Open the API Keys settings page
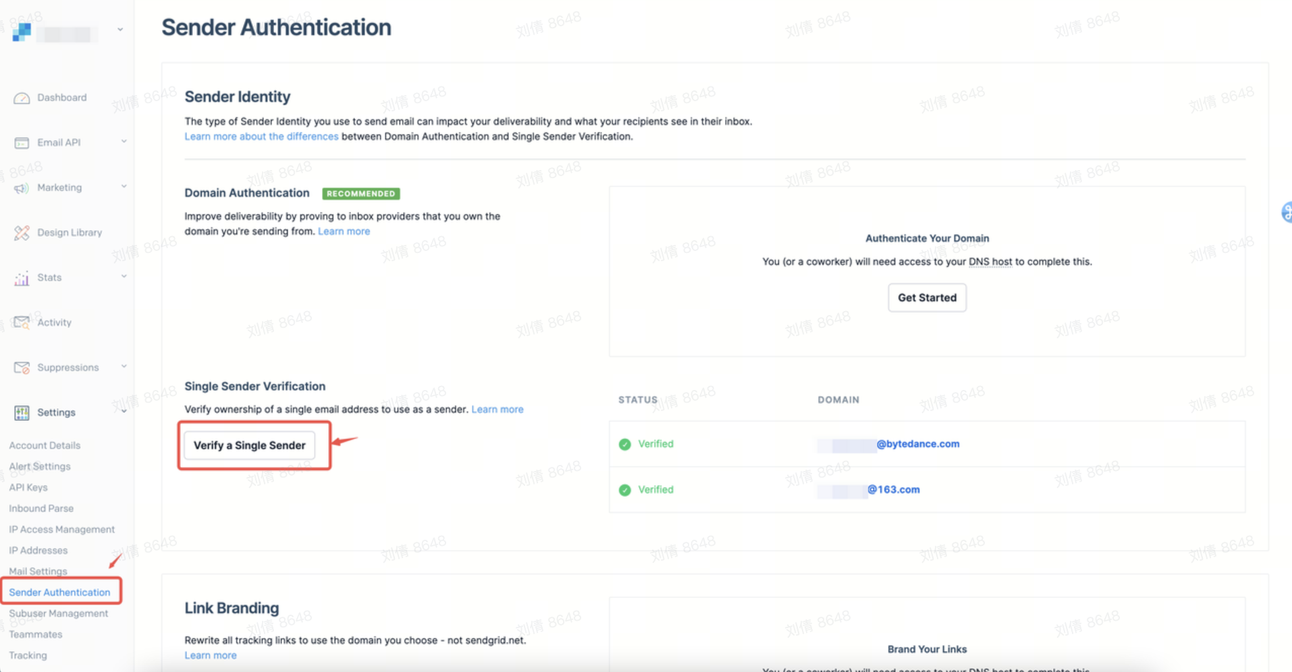The width and height of the screenshot is (1292, 672). 28,487
